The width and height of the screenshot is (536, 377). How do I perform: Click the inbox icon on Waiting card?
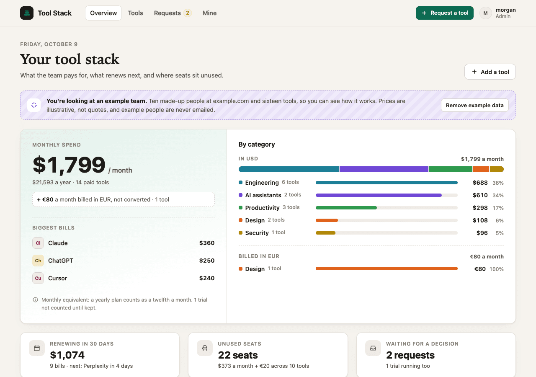click(x=373, y=348)
